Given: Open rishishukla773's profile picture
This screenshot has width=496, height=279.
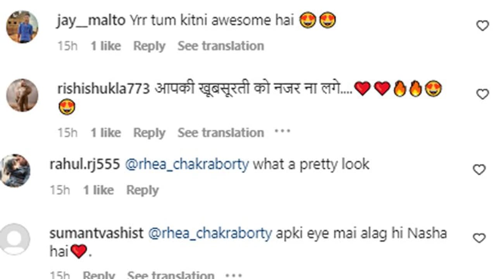Looking at the screenshot, I should pyautogui.click(x=22, y=95).
